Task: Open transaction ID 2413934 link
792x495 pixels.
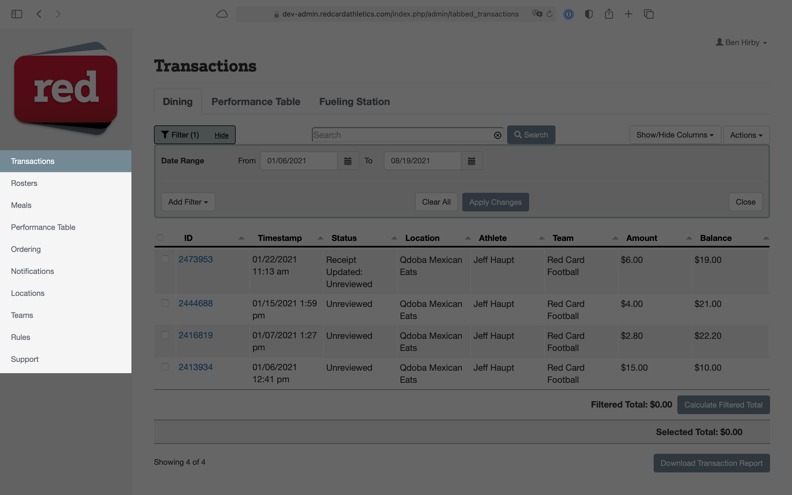Action: click(x=196, y=367)
